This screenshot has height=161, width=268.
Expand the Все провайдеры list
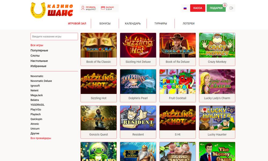click(x=41, y=138)
